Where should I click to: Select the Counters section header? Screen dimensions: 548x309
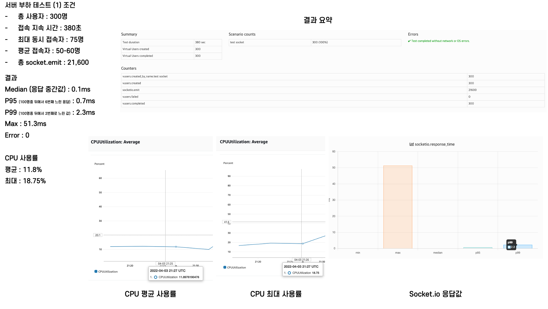(x=129, y=68)
